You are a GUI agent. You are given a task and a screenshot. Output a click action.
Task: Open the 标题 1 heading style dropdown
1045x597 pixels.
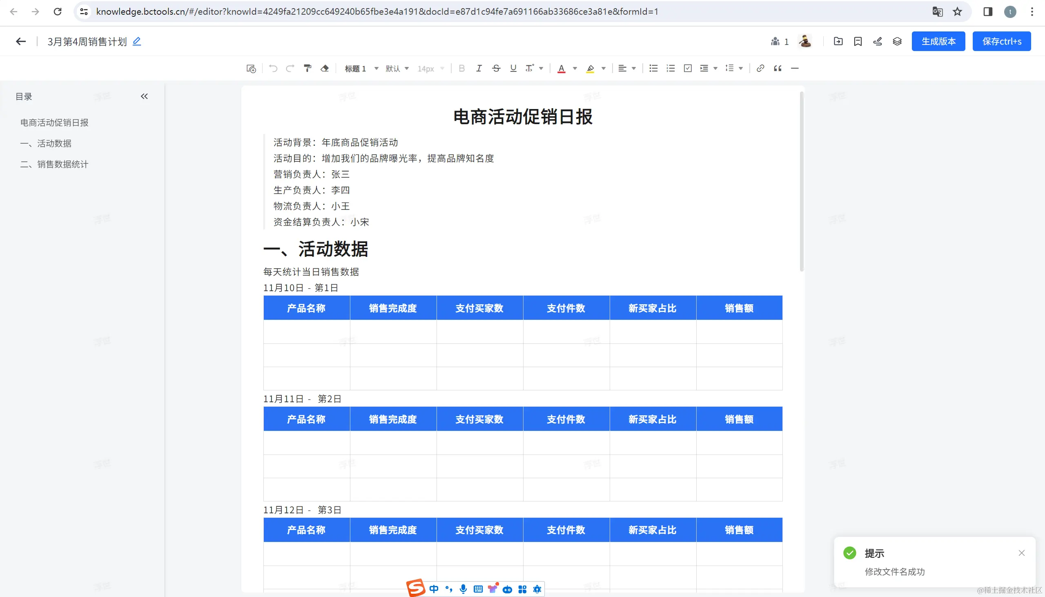361,69
